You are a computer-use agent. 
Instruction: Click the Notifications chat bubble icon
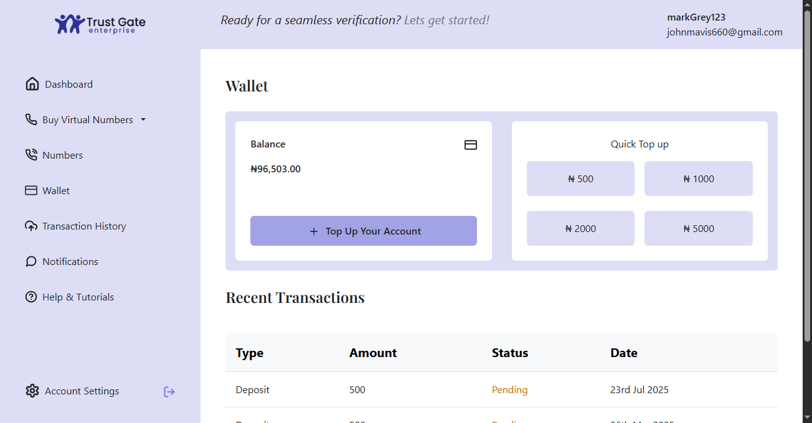[31, 261]
